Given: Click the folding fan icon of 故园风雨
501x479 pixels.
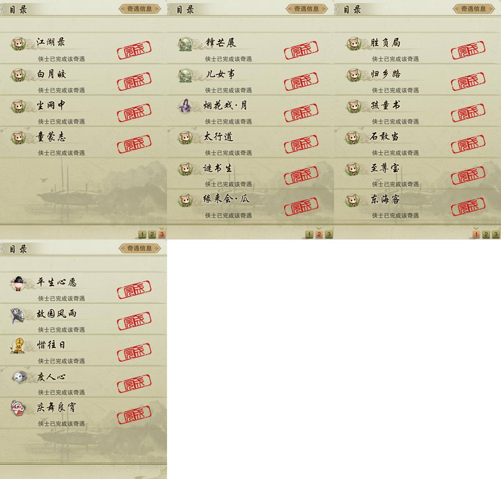Looking at the screenshot, I should pos(18,315).
